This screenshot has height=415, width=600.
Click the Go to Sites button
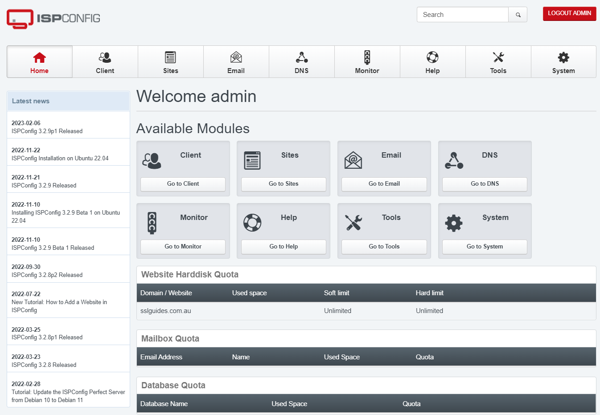coord(284,184)
